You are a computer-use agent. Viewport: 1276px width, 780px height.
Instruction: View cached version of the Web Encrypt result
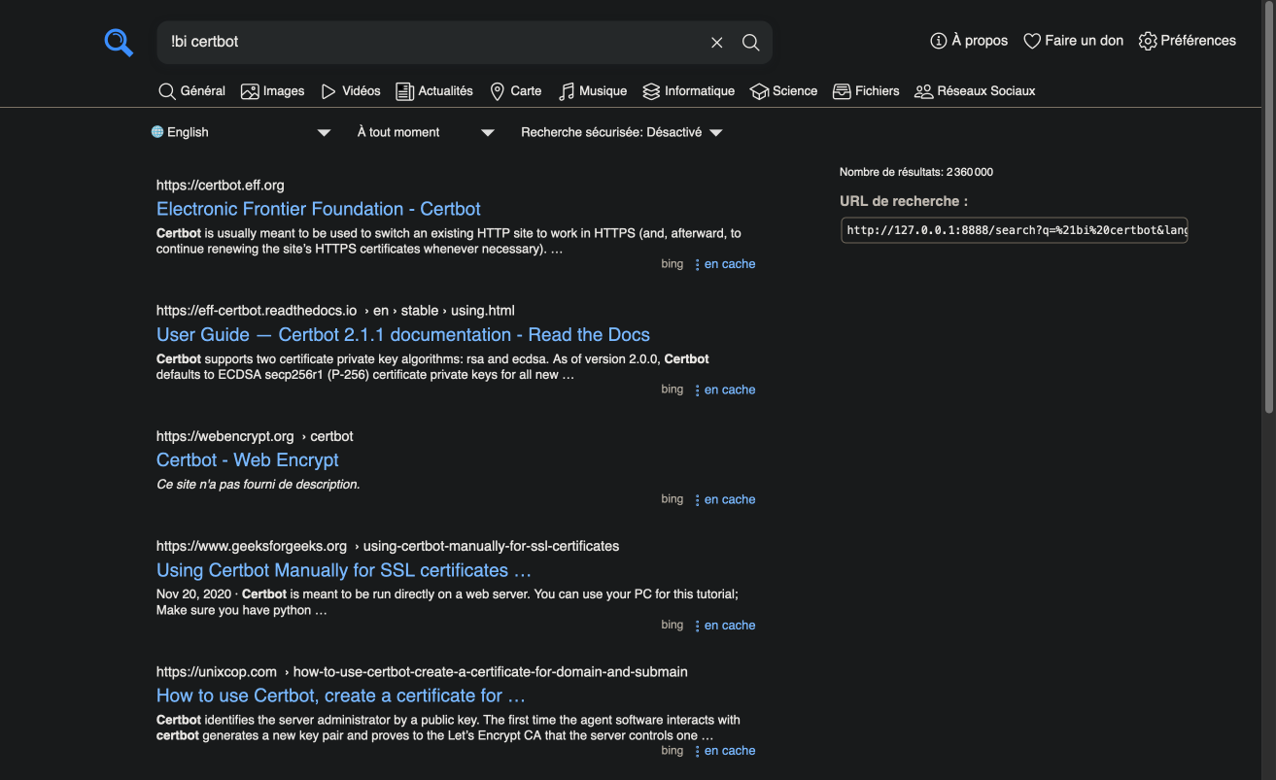(728, 498)
